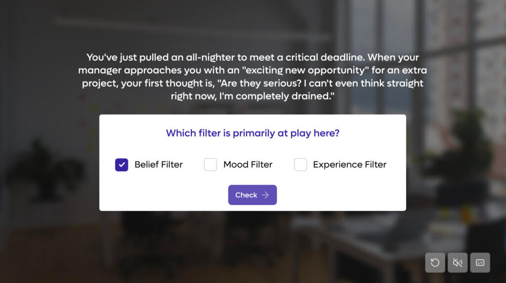The height and width of the screenshot is (283, 506).
Task: Open closed captions via subtitles icon
Action: [x=480, y=263]
